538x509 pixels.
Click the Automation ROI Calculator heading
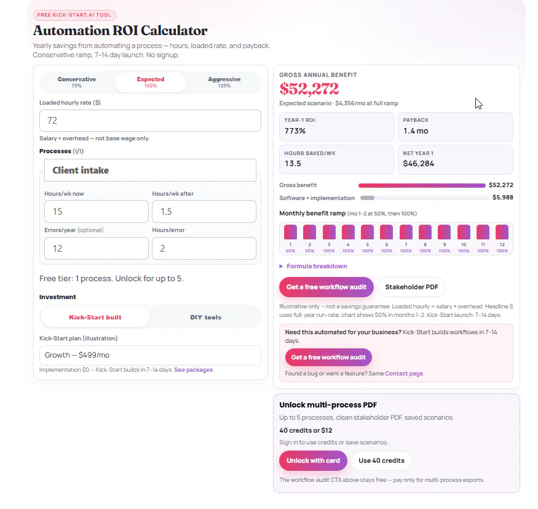pos(120,31)
